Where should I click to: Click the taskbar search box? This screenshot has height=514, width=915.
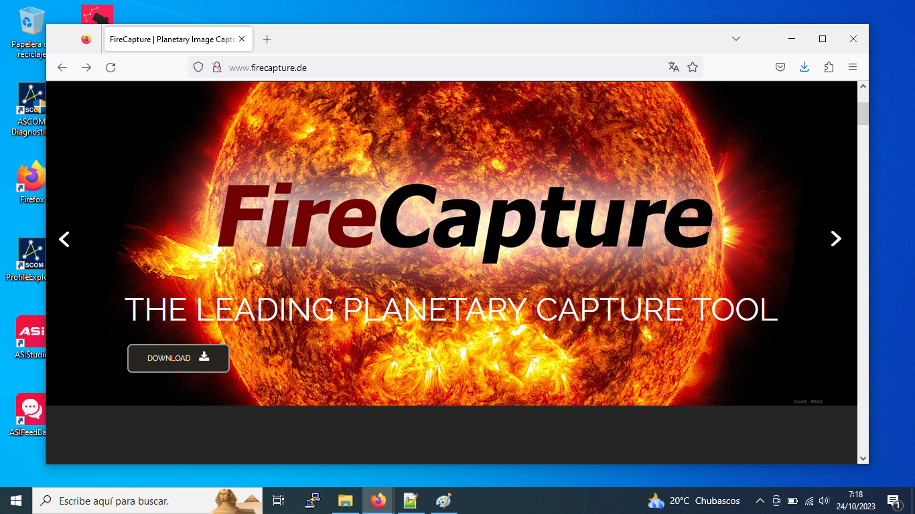147,501
